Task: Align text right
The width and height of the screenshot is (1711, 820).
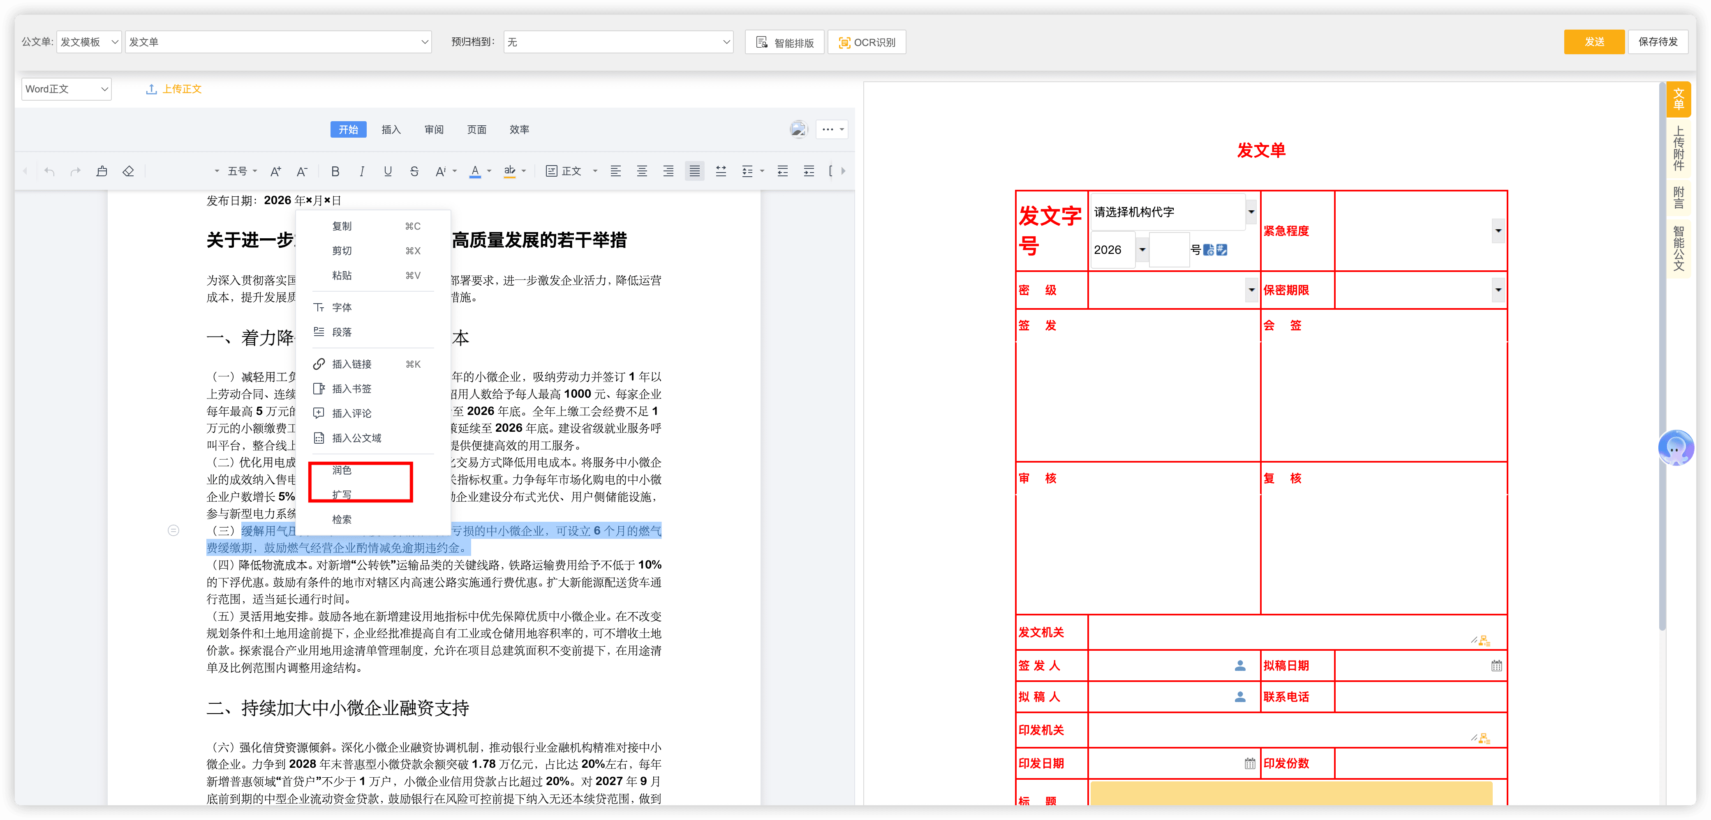Action: pos(668,171)
